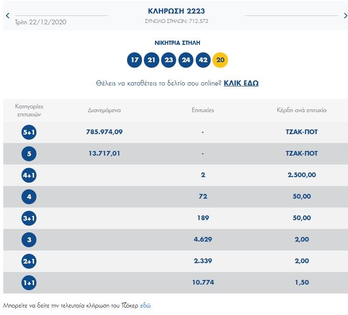Click the 4+1 category badge
Screen dimensions: 348x315
click(29, 175)
